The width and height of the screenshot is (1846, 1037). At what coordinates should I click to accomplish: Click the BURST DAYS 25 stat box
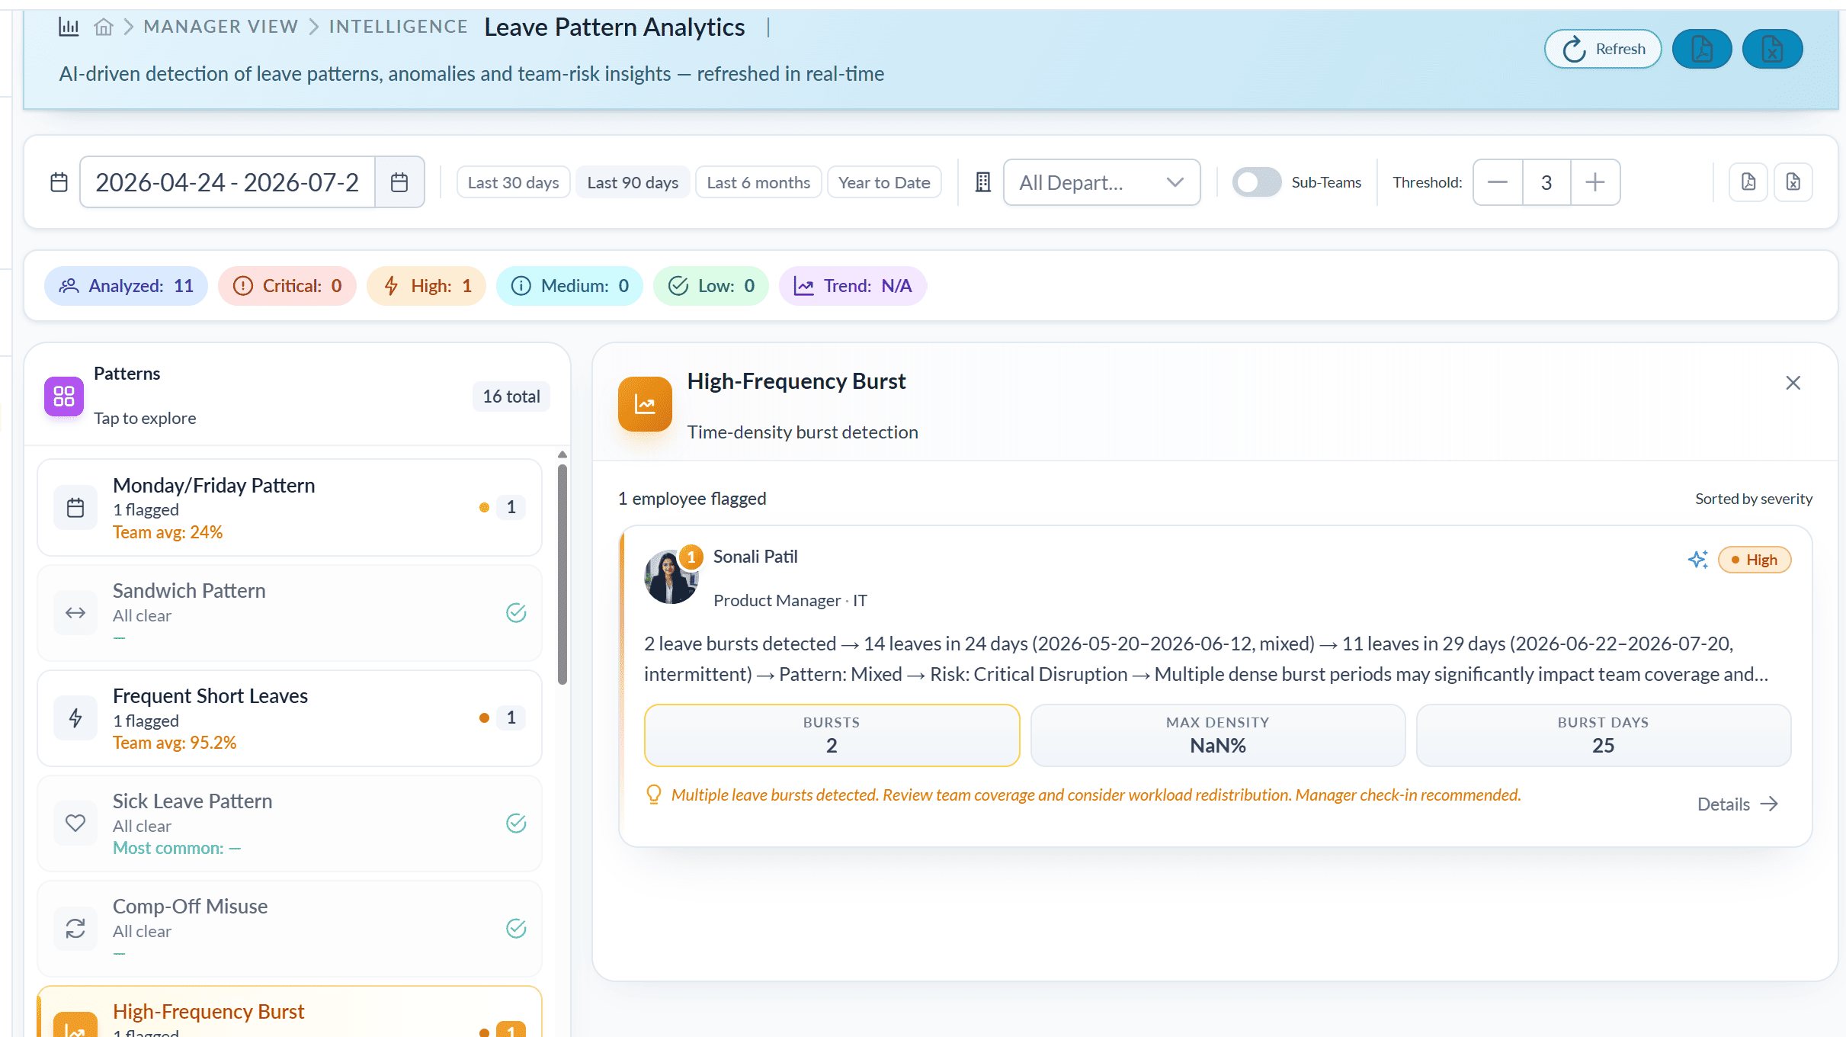1604,735
